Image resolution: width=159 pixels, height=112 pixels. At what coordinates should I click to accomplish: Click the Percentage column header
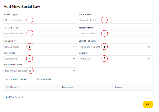pyautogui.click(x=67, y=87)
